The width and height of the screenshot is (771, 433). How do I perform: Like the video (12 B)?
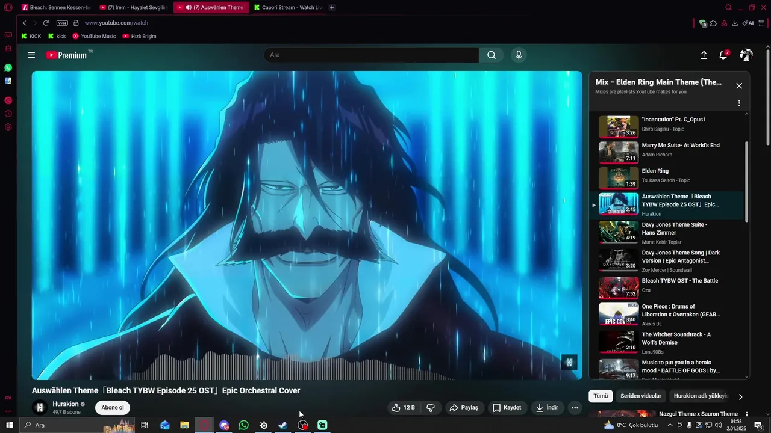point(404,407)
